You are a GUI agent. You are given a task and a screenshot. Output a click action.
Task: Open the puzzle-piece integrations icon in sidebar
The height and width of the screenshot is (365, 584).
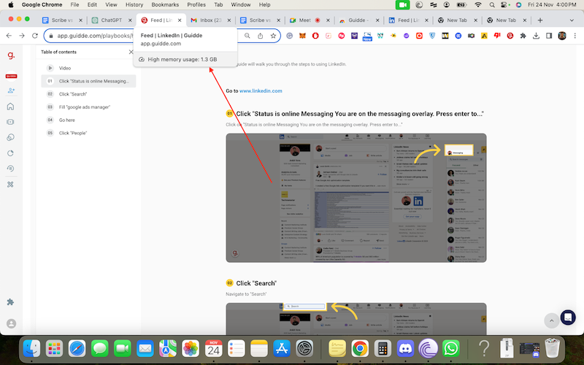(10, 302)
